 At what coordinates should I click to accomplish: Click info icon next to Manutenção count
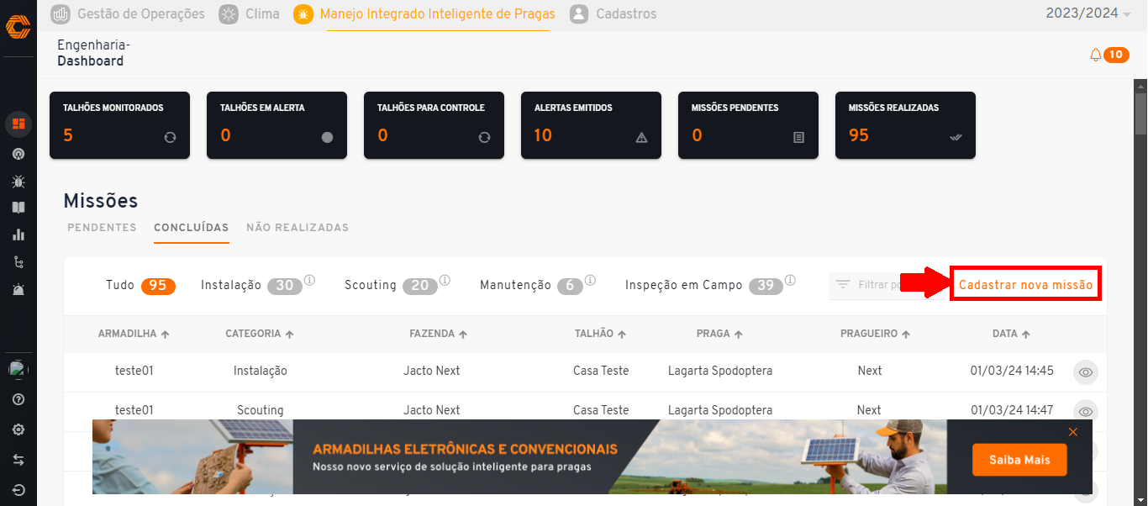590,280
